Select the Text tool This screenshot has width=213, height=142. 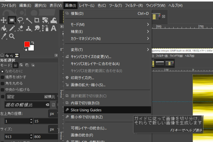[x=54, y=28]
